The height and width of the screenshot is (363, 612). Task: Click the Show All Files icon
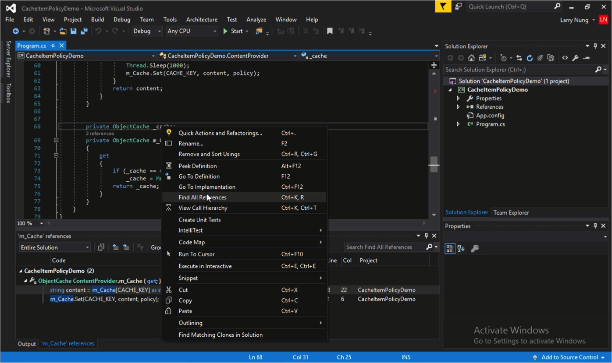pyautogui.click(x=551, y=58)
